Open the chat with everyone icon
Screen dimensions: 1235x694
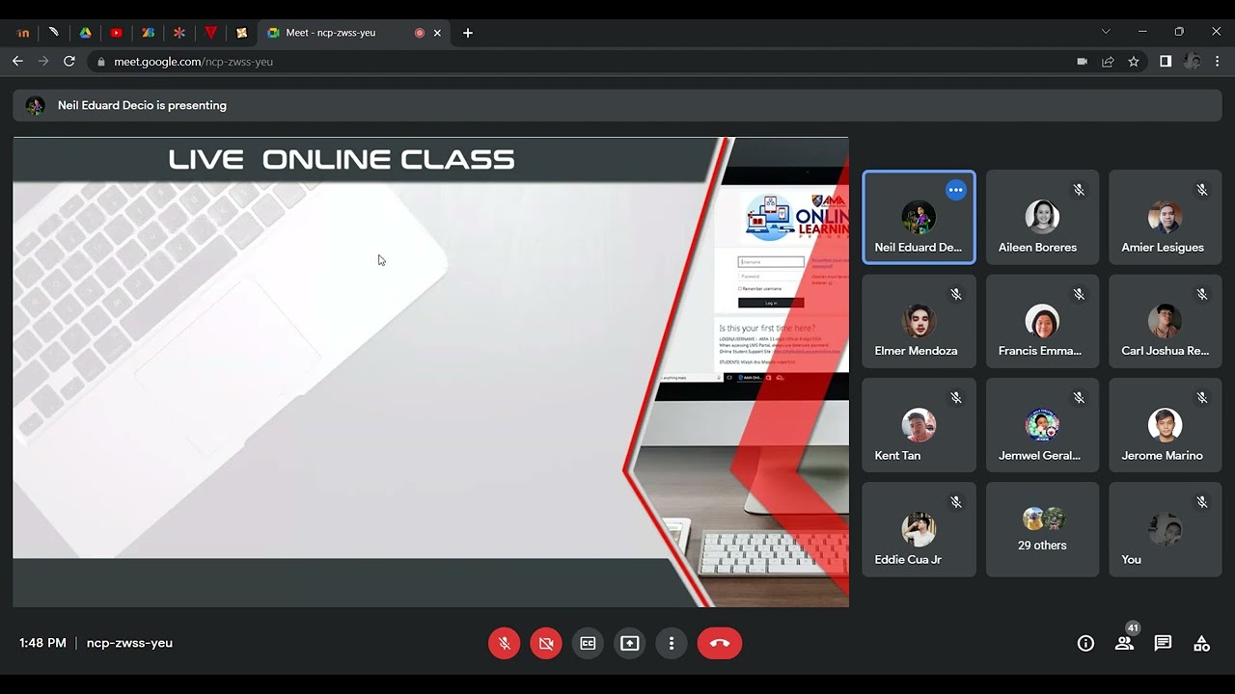(x=1163, y=643)
